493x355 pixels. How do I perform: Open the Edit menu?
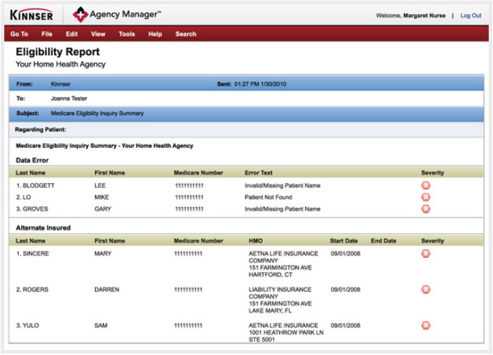click(72, 34)
